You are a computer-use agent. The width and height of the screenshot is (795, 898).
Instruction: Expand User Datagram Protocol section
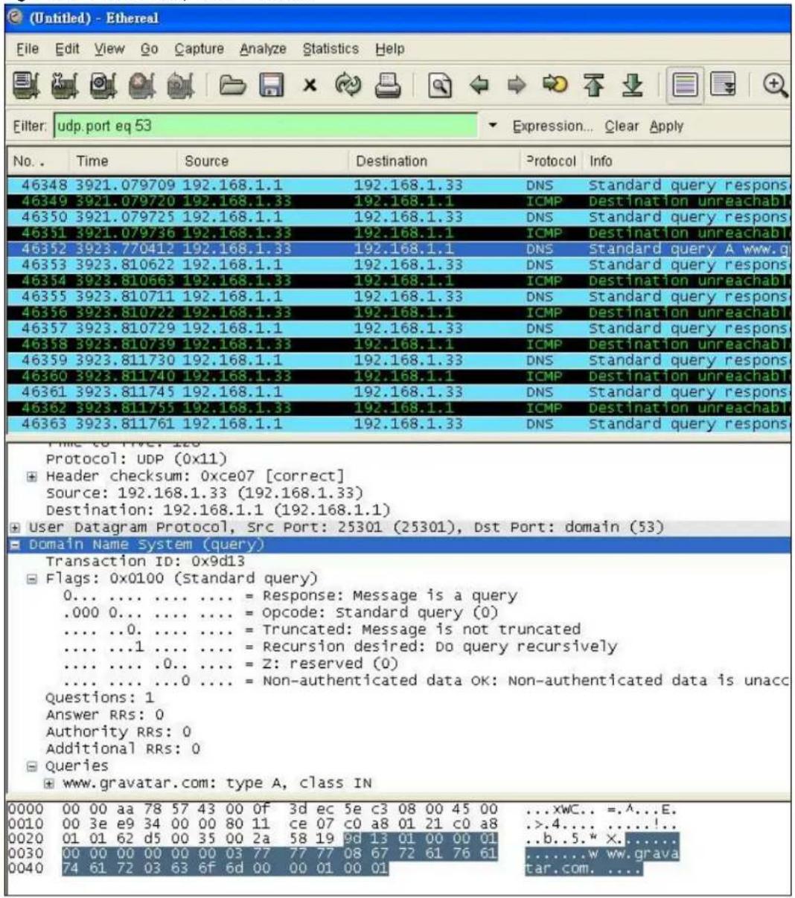(15, 527)
